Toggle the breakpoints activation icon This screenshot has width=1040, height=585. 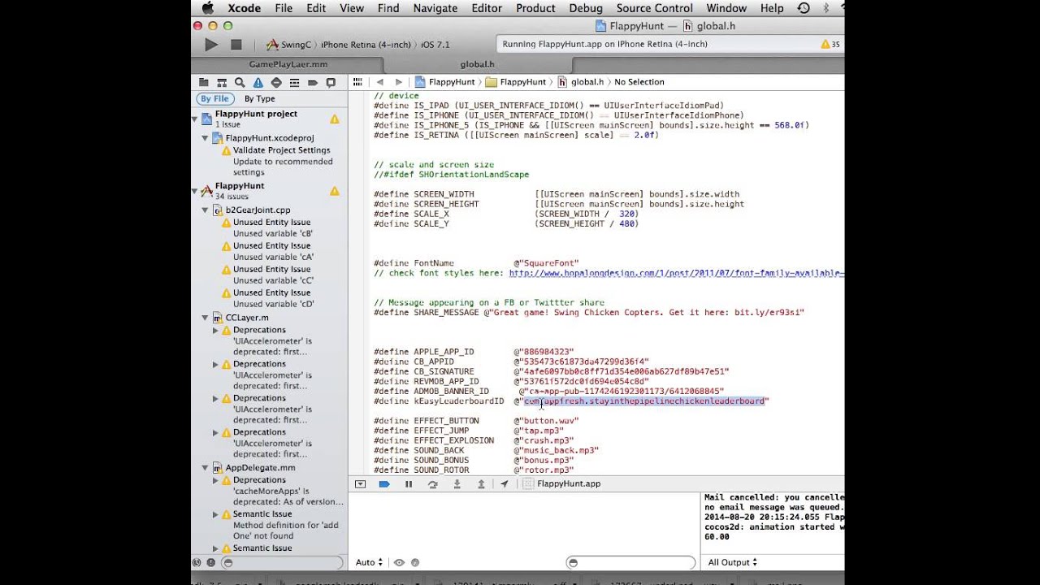(x=384, y=484)
